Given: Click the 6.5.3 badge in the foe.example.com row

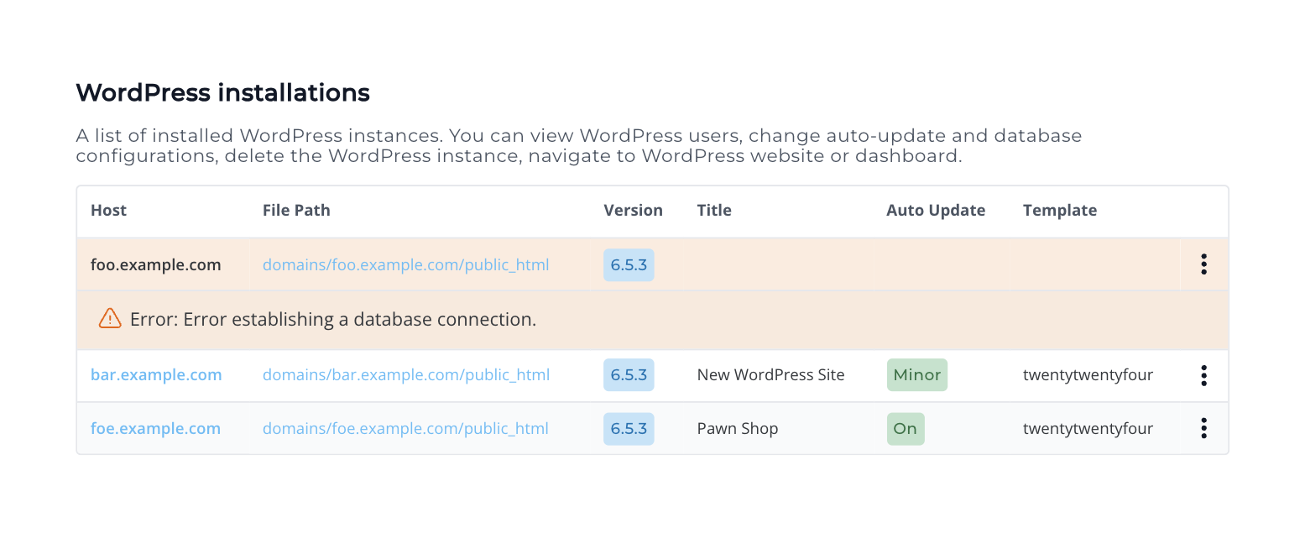Looking at the screenshot, I should (629, 428).
